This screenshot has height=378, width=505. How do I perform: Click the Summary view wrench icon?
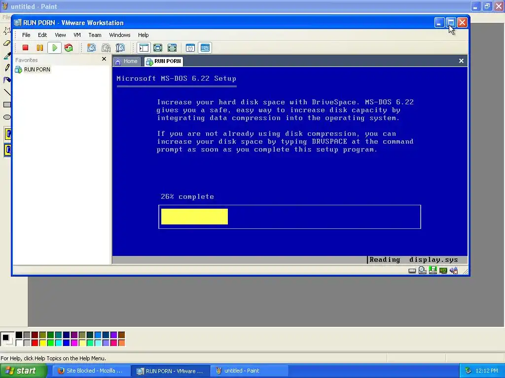pyautogui.click(x=190, y=48)
